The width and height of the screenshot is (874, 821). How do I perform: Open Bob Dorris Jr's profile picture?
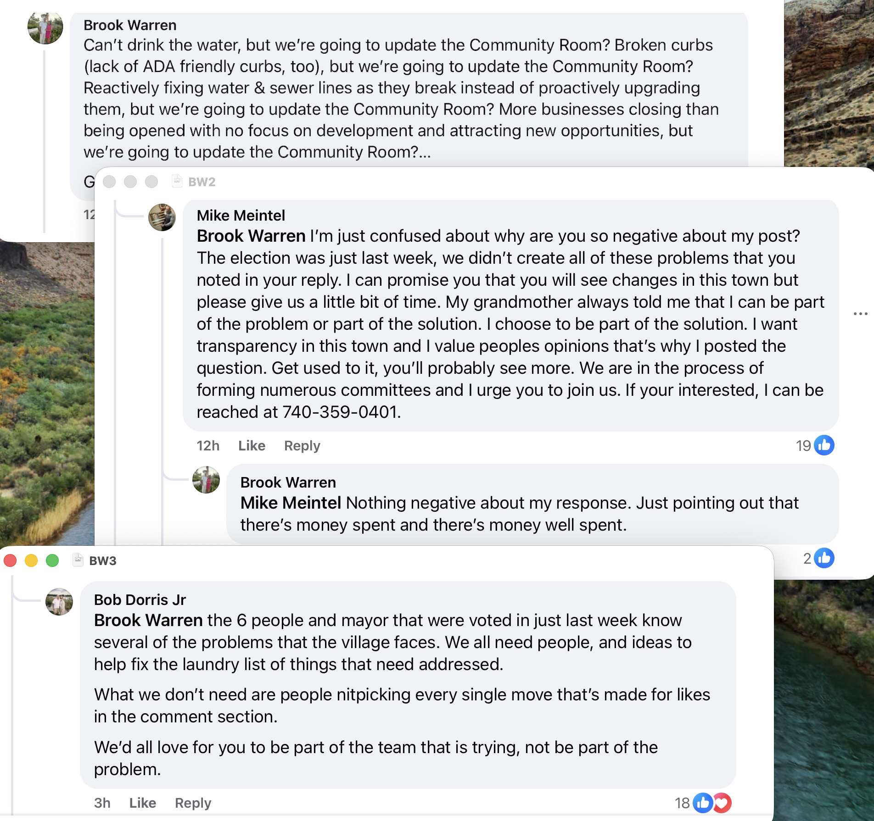point(59,602)
